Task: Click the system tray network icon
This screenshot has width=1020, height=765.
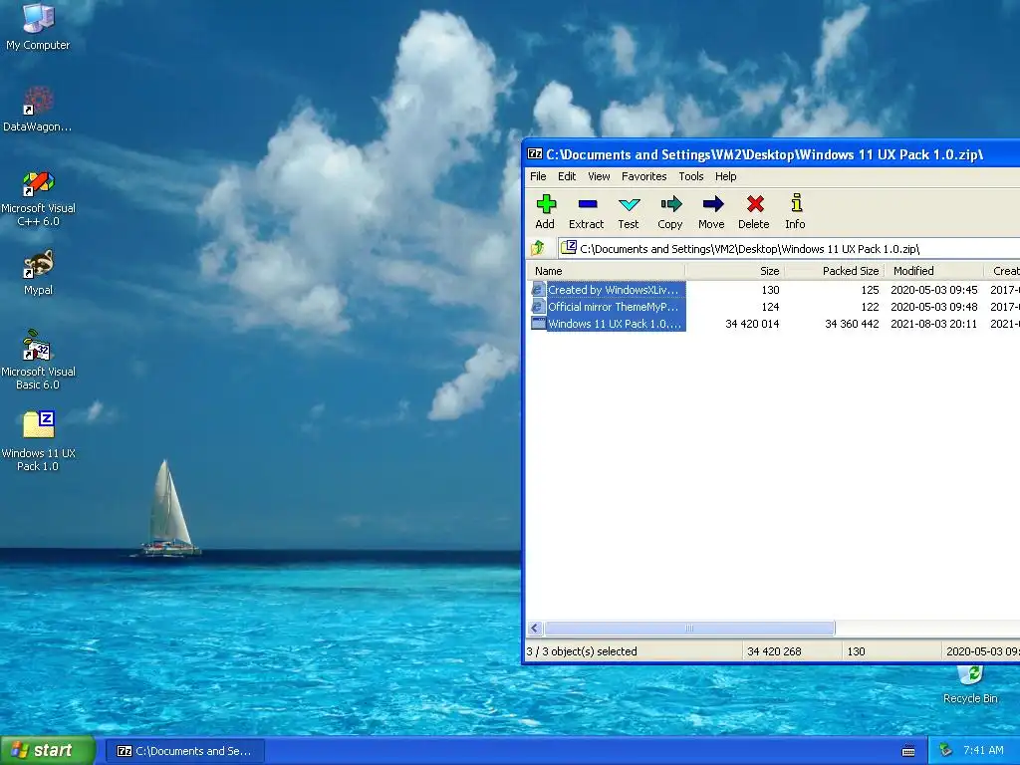Action: click(946, 750)
